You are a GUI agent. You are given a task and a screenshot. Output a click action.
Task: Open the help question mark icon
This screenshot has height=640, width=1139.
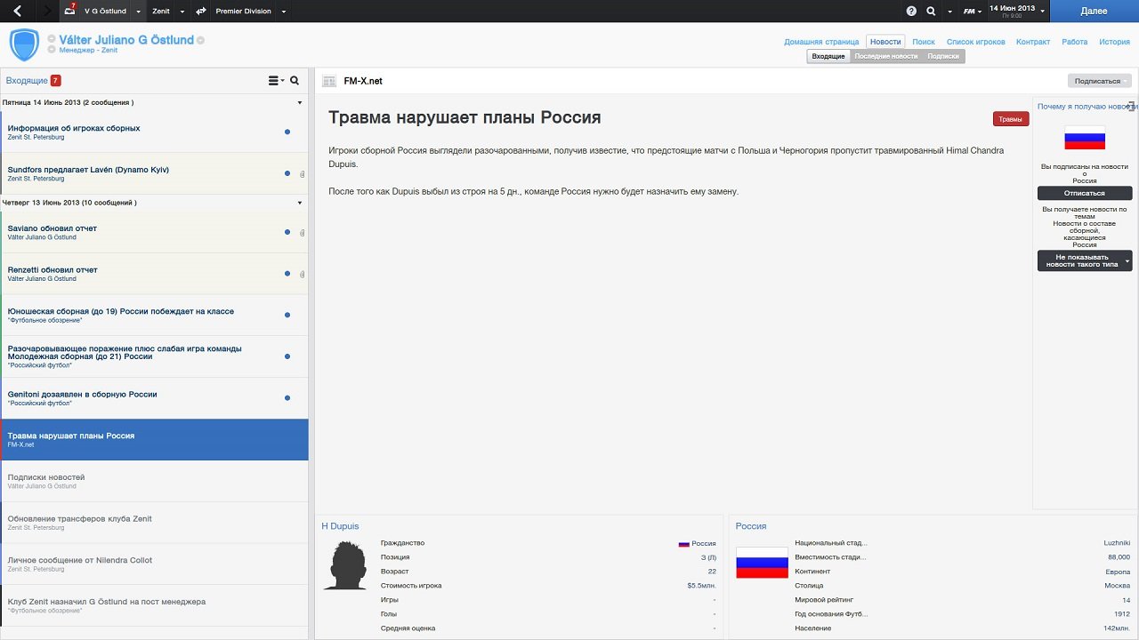(x=911, y=12)
